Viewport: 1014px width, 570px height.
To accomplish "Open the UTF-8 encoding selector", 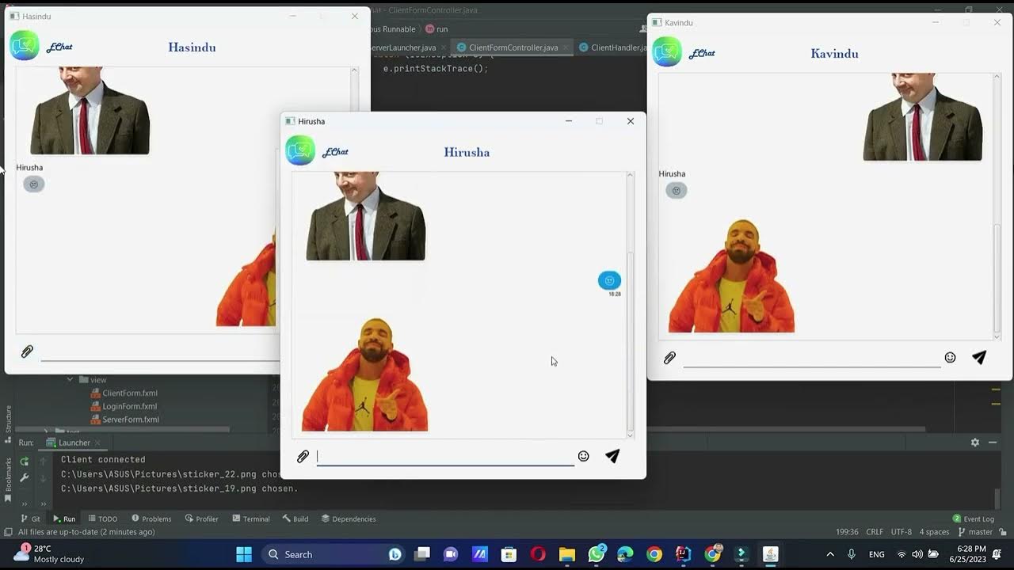I will [x=902, y=532].
